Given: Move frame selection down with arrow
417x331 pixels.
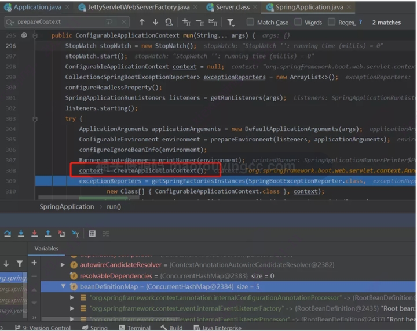Looking at the screenshot, I should pyautogui.click(x=34, y=303).
